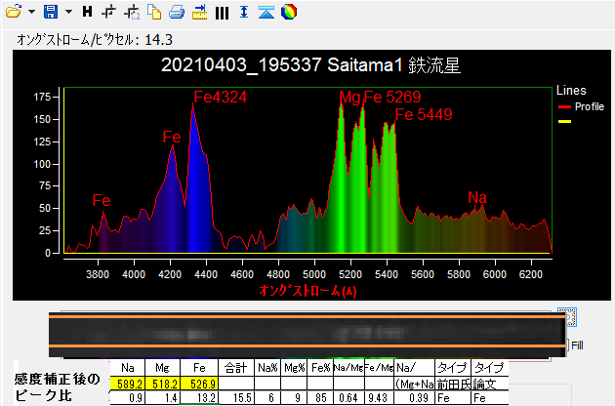Select the 9.43 value under Fe/Mg
This screenshot has width=615, height=406.
[x=379, y=398]
